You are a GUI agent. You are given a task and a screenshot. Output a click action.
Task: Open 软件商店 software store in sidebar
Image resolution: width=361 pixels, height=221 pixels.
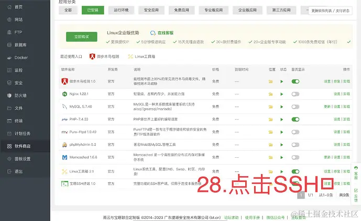(23, 146)
